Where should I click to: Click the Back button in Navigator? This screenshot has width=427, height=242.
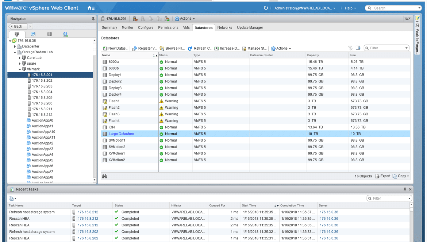(18, 26)
